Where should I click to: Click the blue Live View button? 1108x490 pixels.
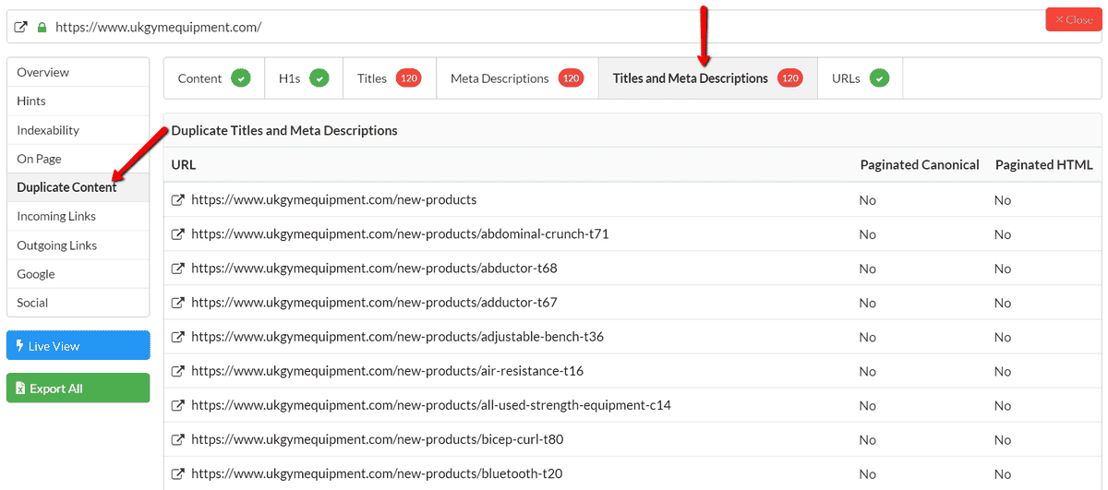(x=78, y=346)
